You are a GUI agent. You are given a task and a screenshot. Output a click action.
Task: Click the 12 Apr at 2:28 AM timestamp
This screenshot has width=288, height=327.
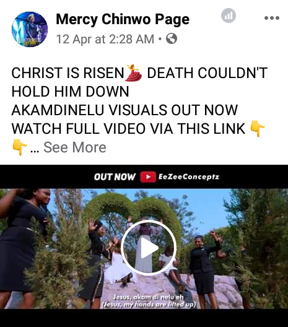[105, 39]
